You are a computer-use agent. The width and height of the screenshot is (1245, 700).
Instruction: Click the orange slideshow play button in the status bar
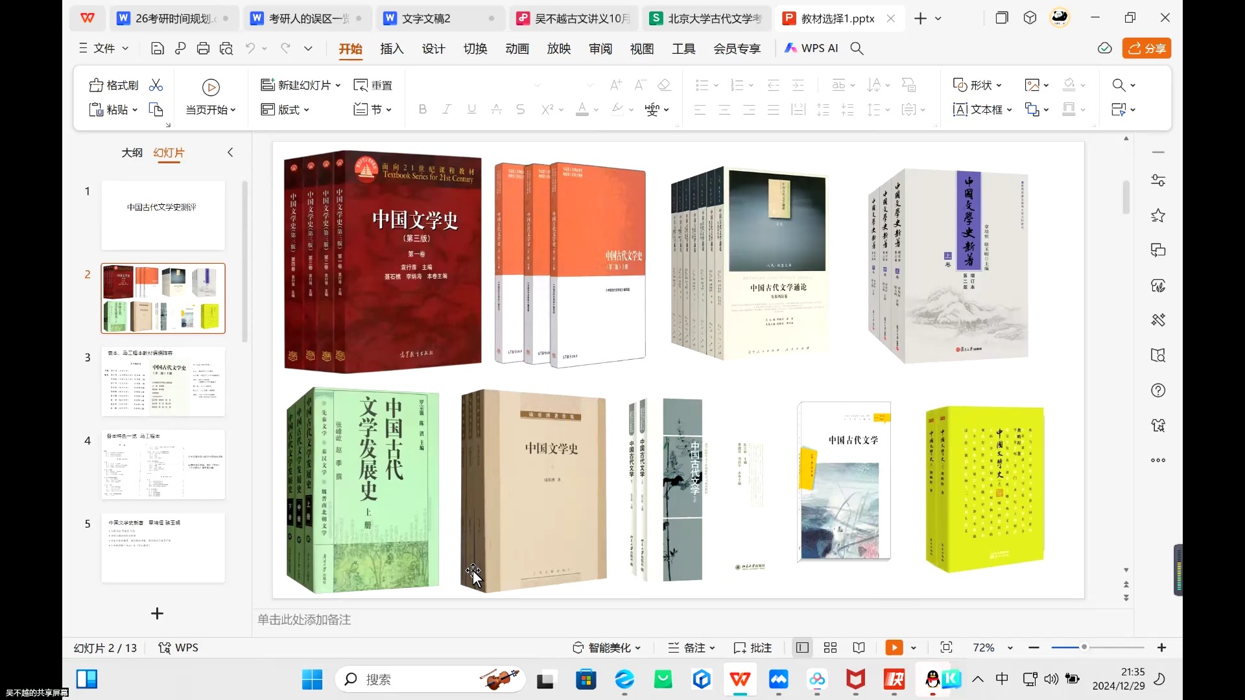click(894, 647)
